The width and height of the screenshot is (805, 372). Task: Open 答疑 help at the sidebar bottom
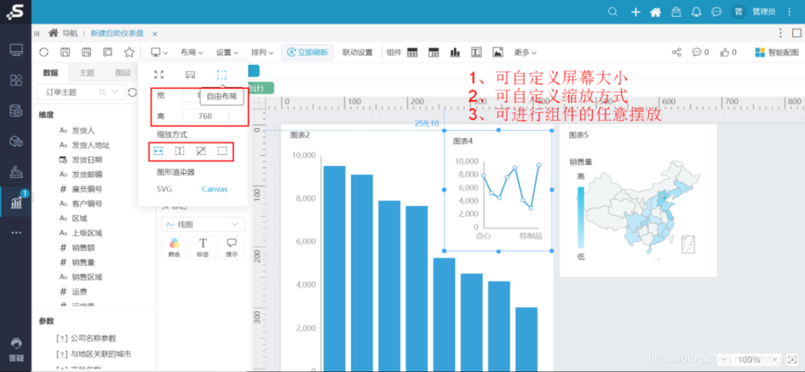point(16,349)
